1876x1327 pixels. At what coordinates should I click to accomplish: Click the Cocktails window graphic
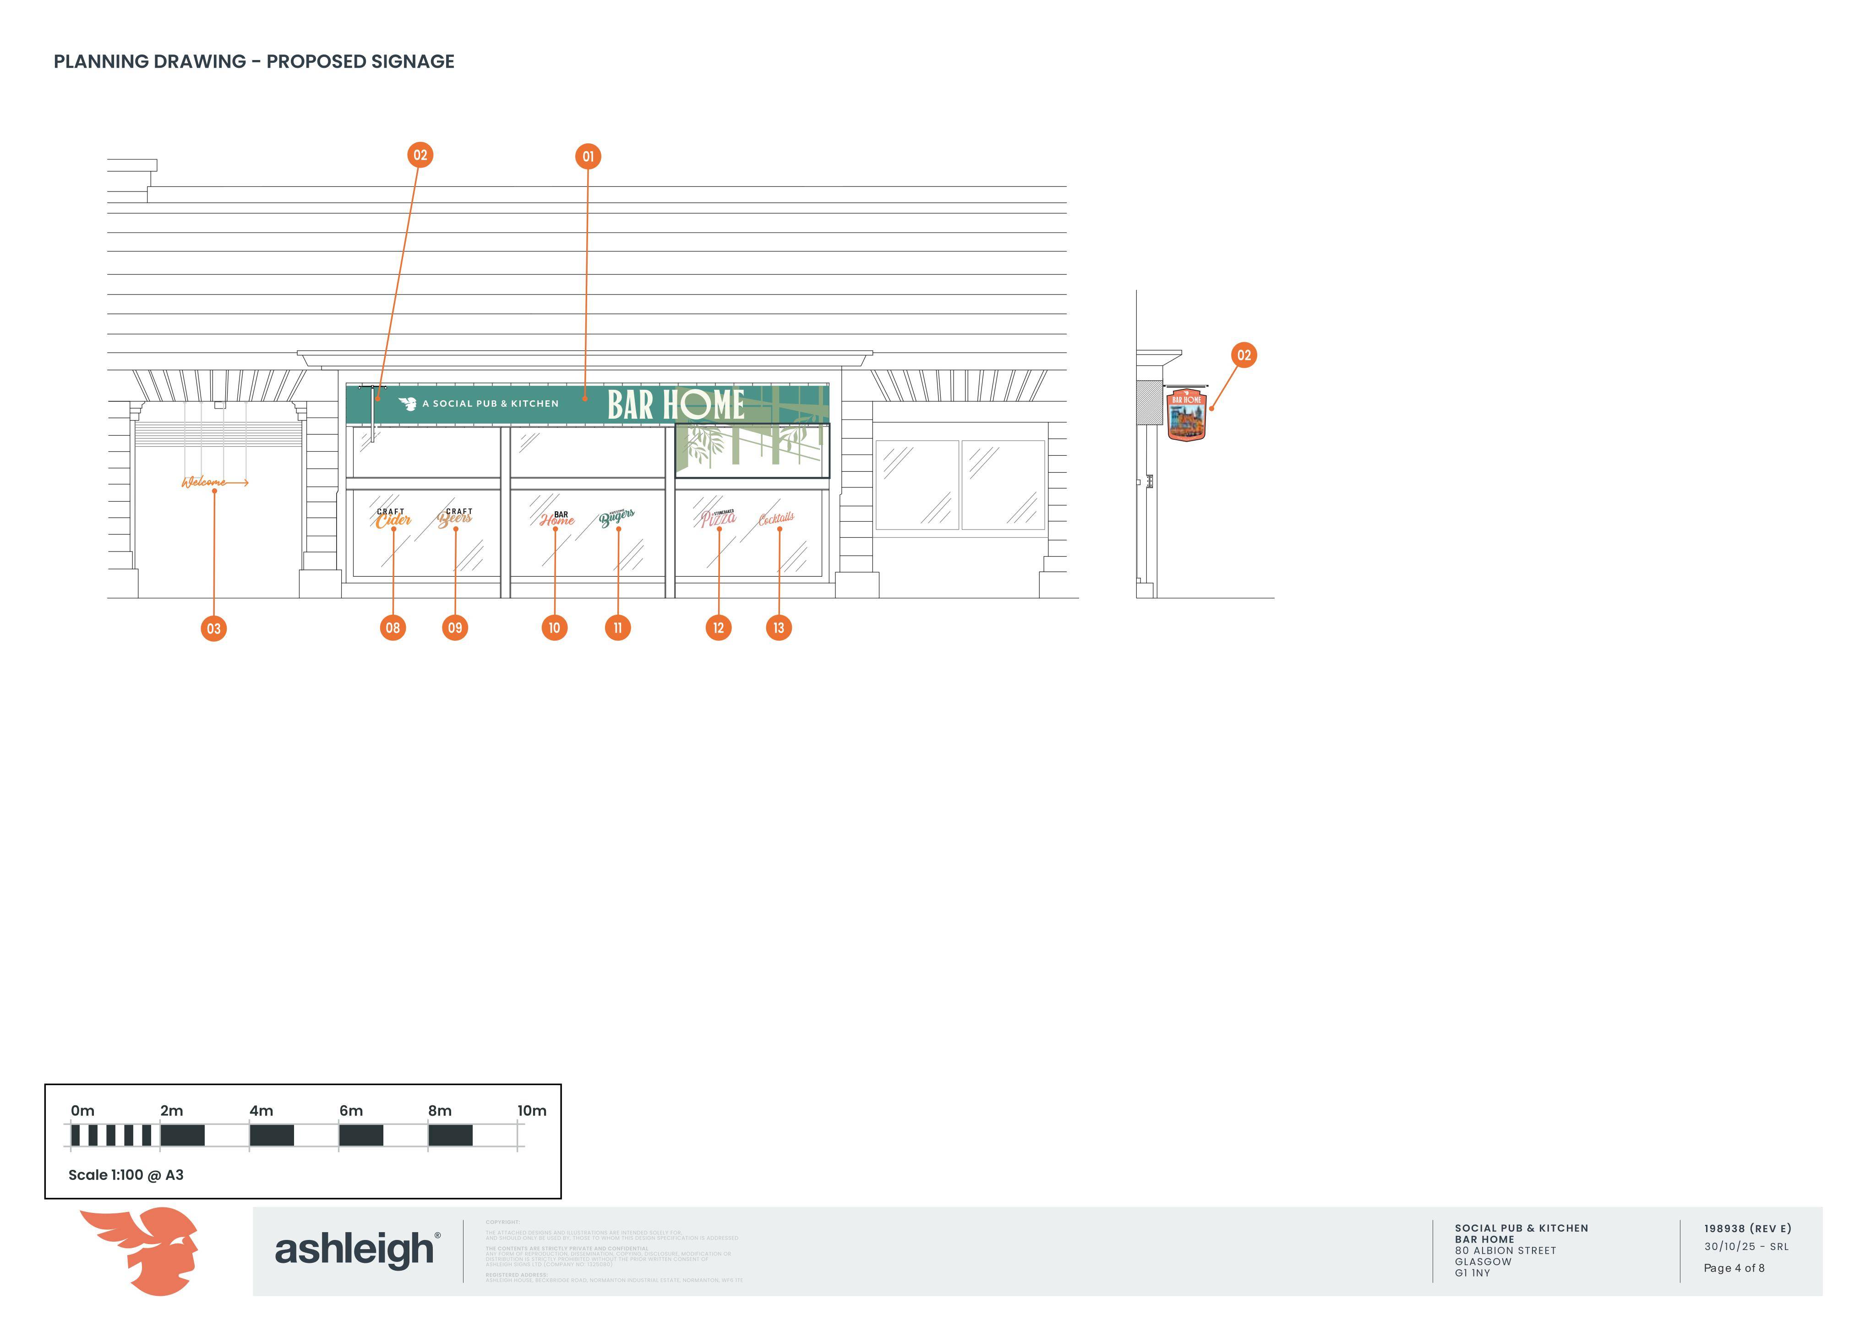776,519
